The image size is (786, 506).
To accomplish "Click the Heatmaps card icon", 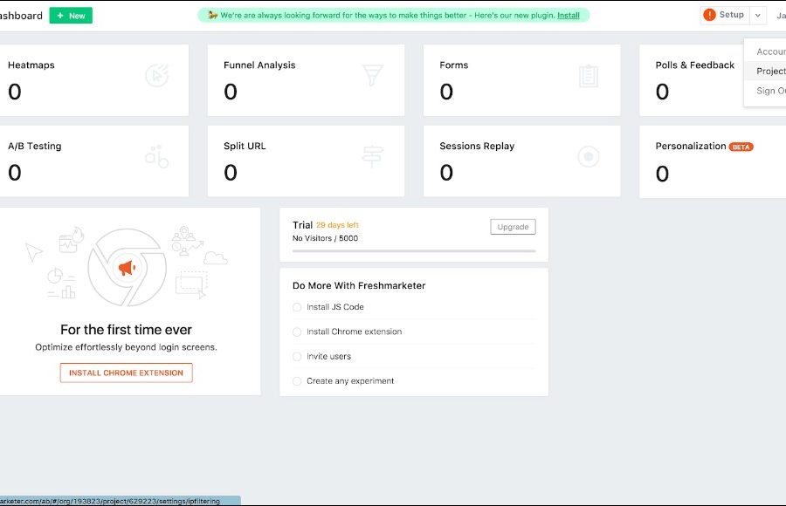I will pyautogui.click(x=157, y=76).
